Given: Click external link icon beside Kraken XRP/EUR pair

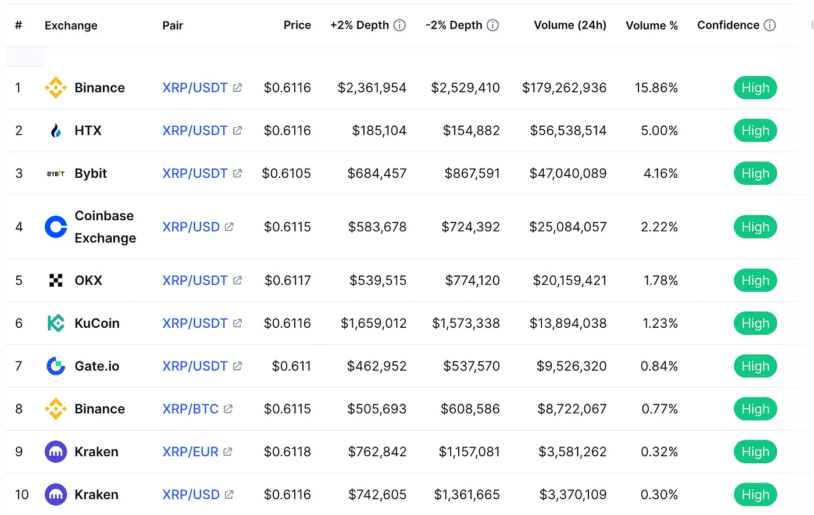Looking at the screenshot, I should coord(227,452).
